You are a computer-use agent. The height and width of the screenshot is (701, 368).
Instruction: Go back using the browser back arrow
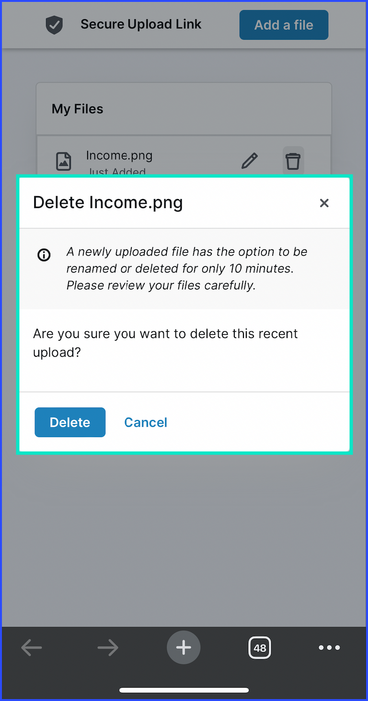point(32,648)
